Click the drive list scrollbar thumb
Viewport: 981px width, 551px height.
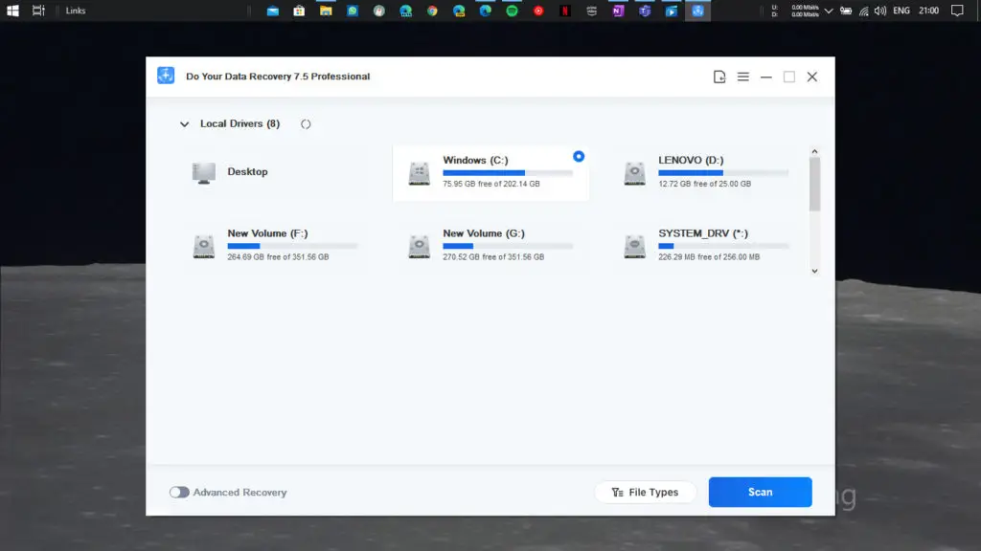814,185
